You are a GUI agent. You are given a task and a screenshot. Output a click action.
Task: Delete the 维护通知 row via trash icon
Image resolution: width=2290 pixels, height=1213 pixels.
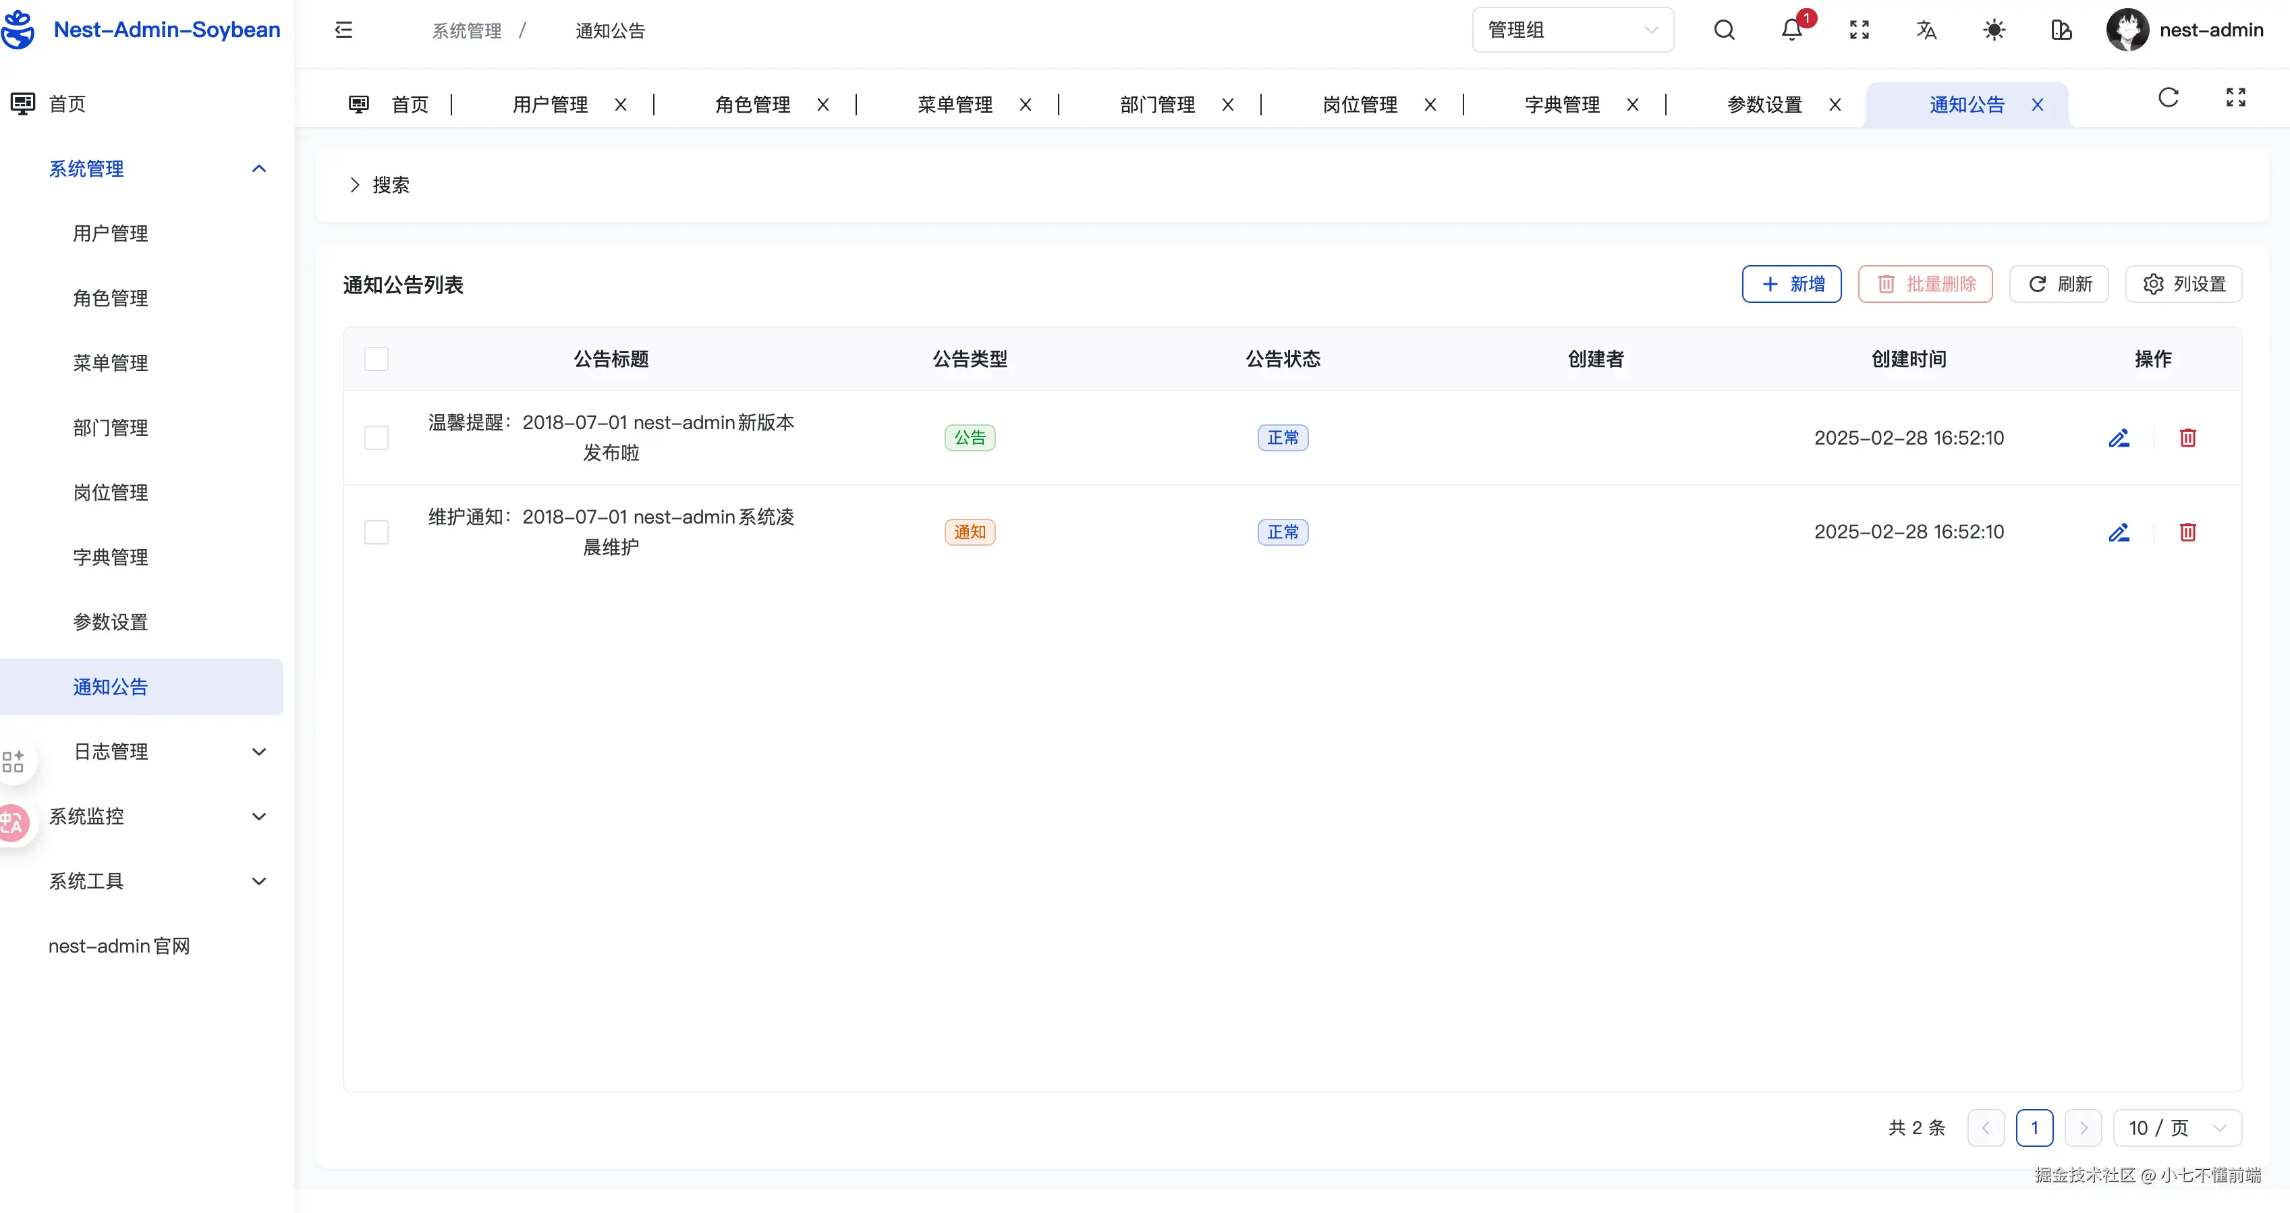point(2187,532)
